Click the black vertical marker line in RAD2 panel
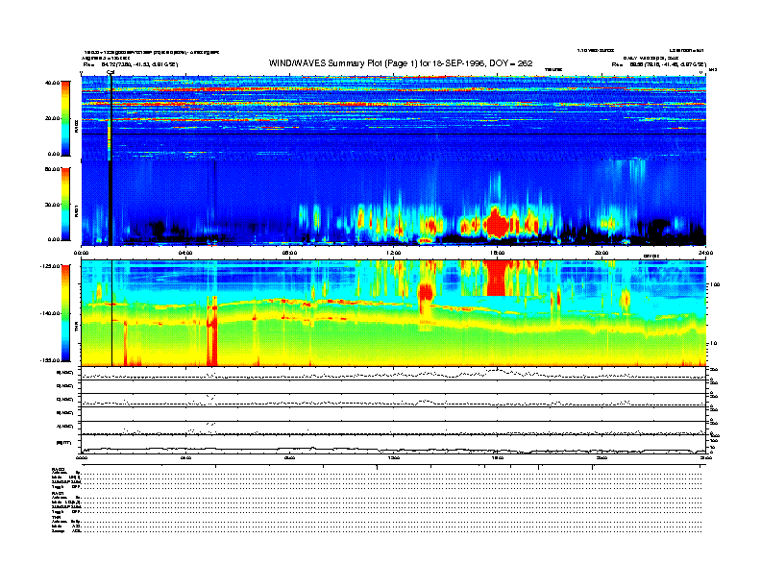Screen dimensions: 761x588 click(x=111, y=115)
